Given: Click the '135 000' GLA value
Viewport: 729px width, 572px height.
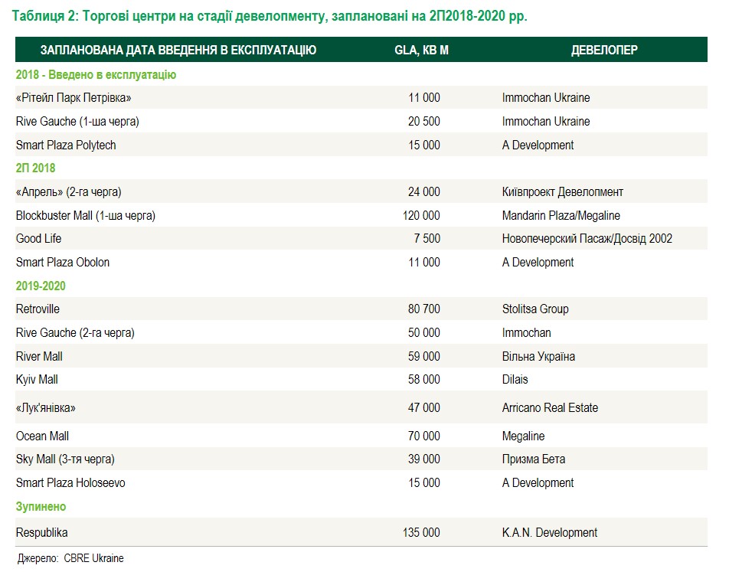Looking at the screenshot, I should coord(421,532).
